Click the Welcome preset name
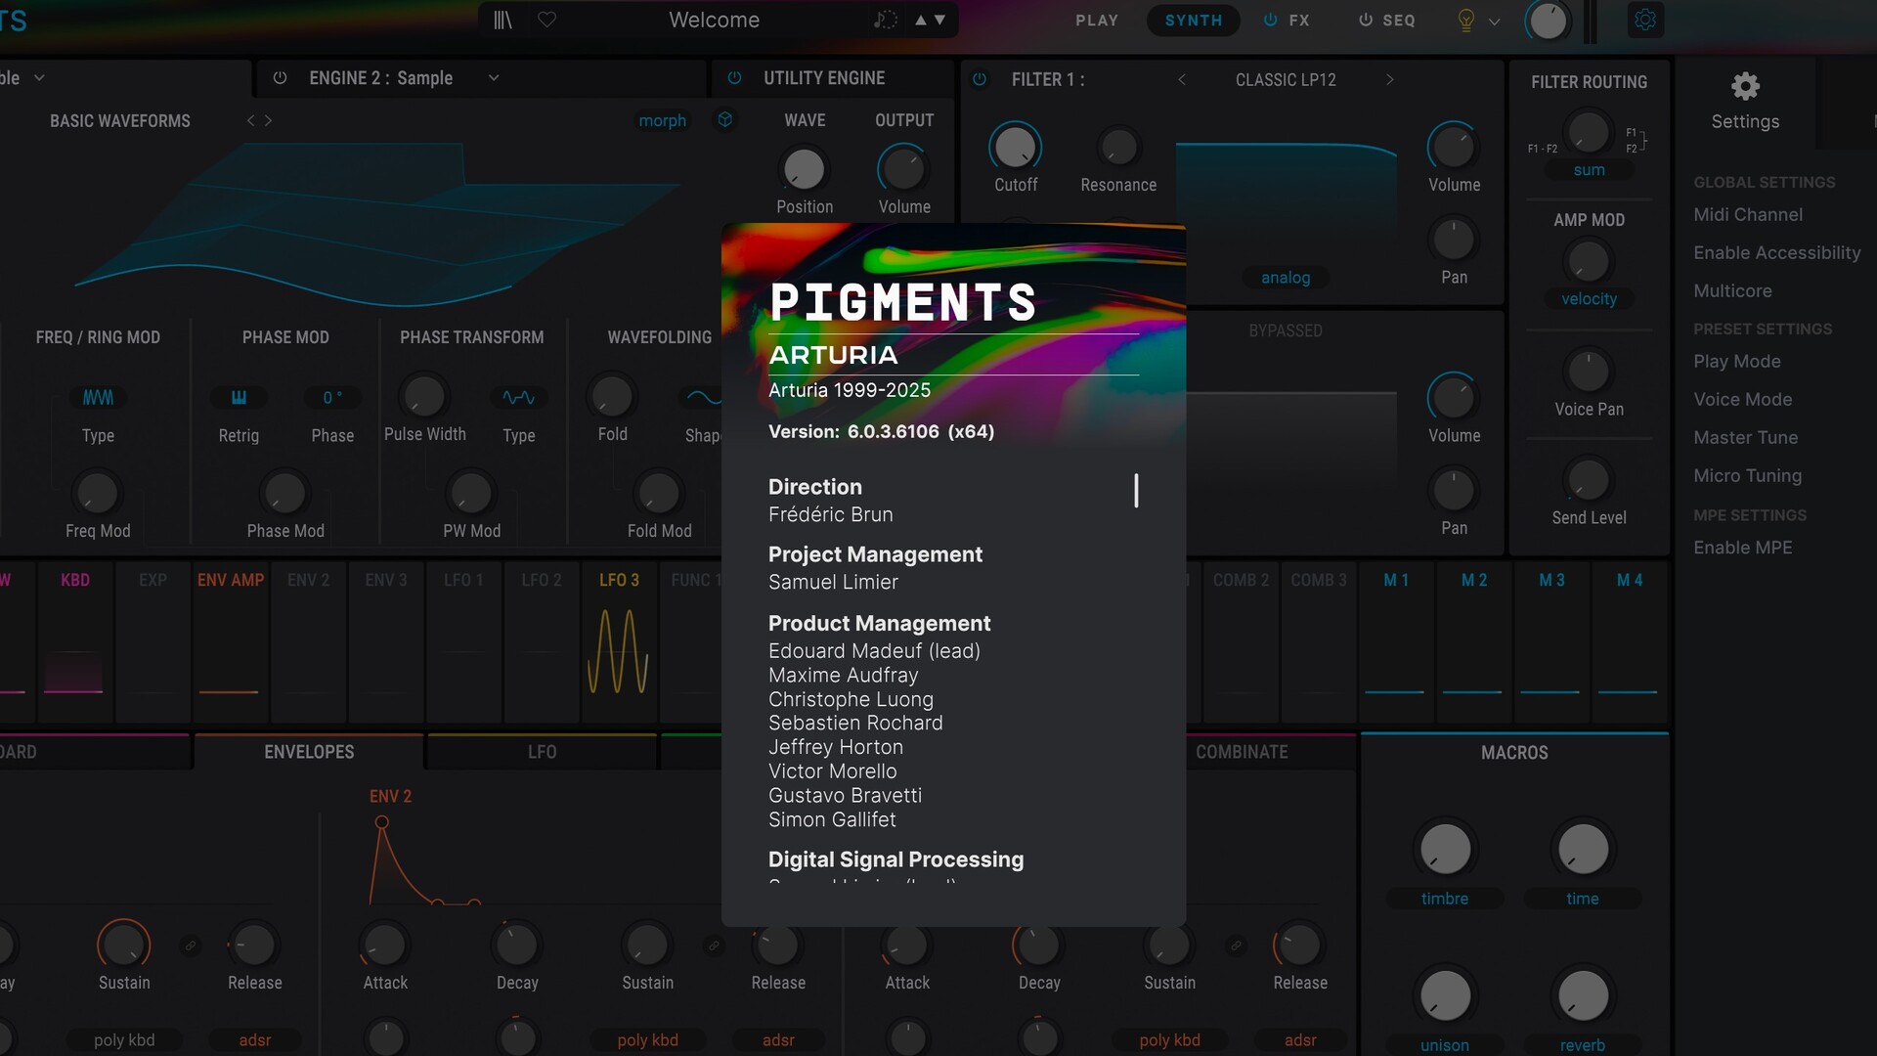 (714, 20)
